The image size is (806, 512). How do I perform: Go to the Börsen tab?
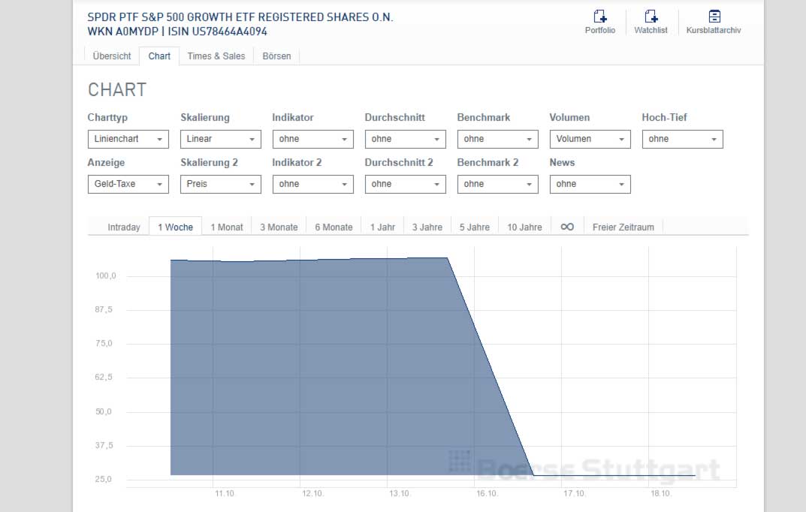276,56
